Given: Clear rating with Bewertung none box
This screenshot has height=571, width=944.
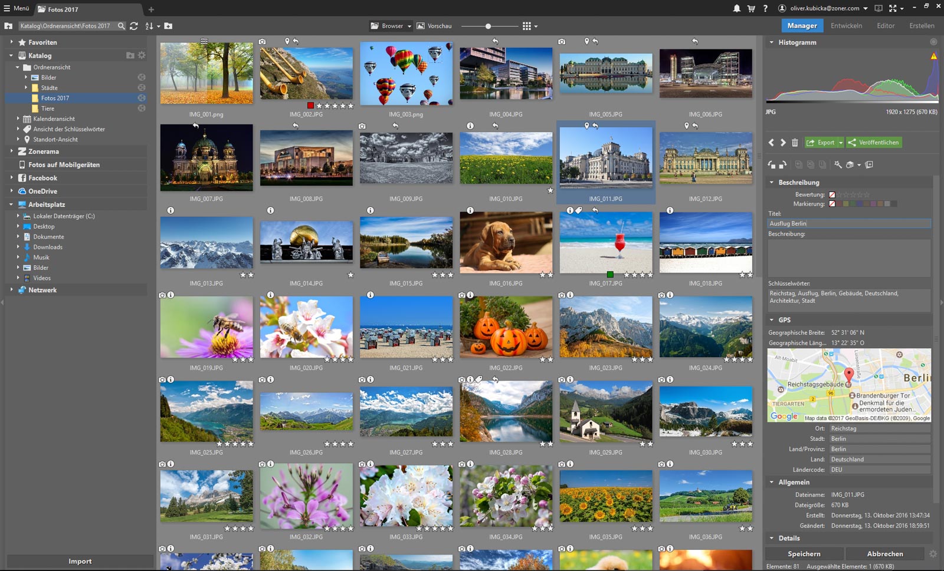Looking at the screenshot, I should (832, 194).
